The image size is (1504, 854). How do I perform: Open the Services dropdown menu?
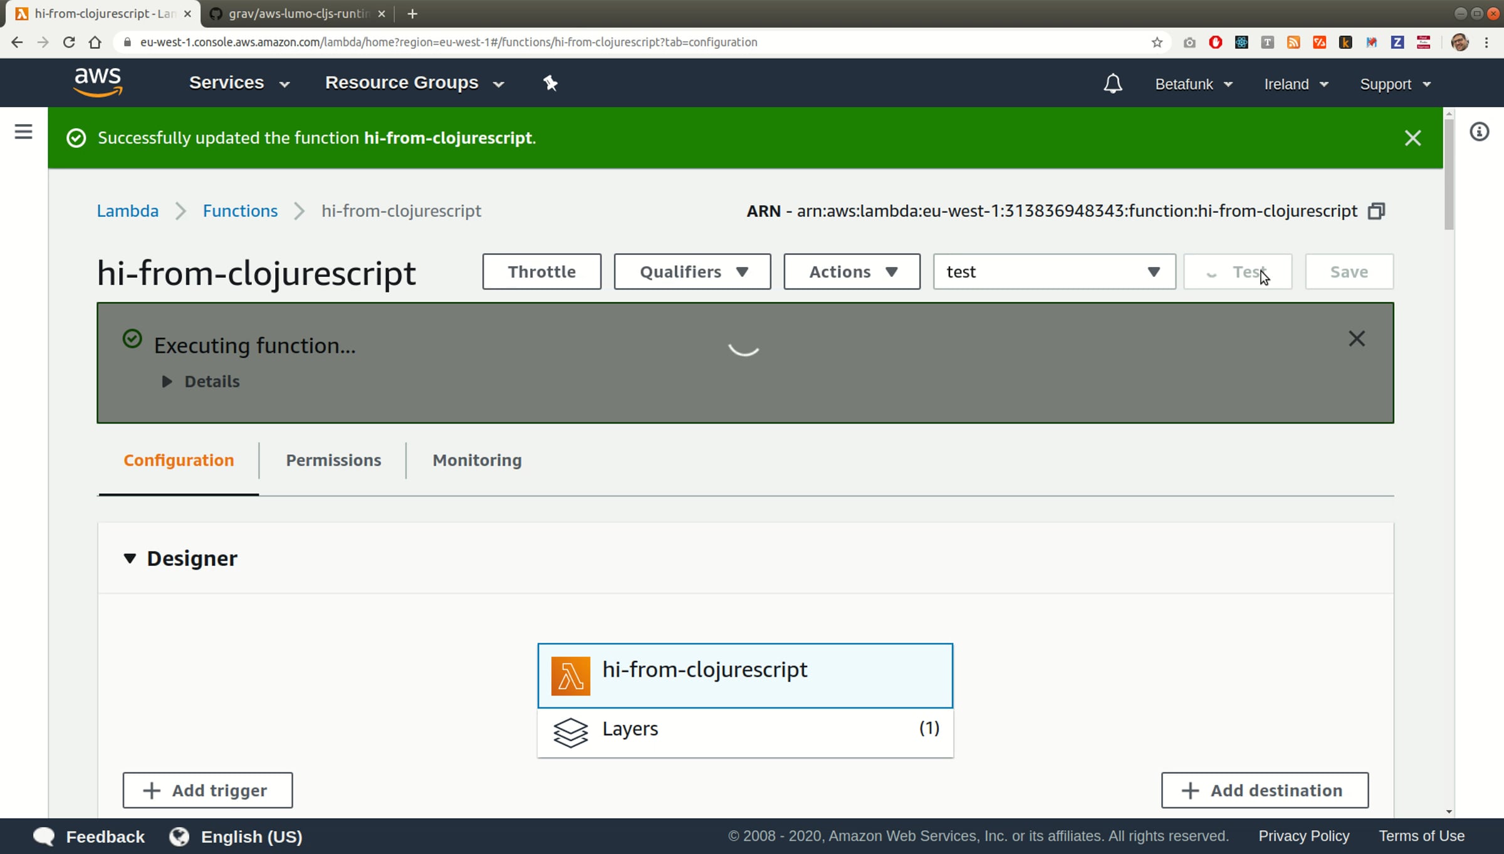click(x=239, y=83)
